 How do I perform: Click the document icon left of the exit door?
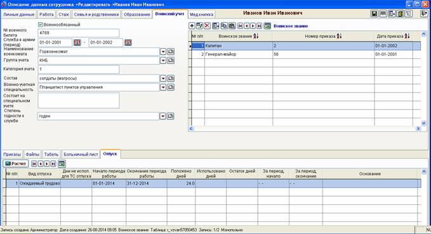pyautogui.click(x=409, y=13)
